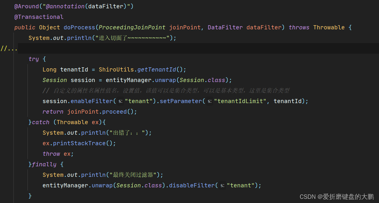Screen dimensions: 379x203
Task: Click the ProceedingJoinPoint type name
Action: [131, 27]
